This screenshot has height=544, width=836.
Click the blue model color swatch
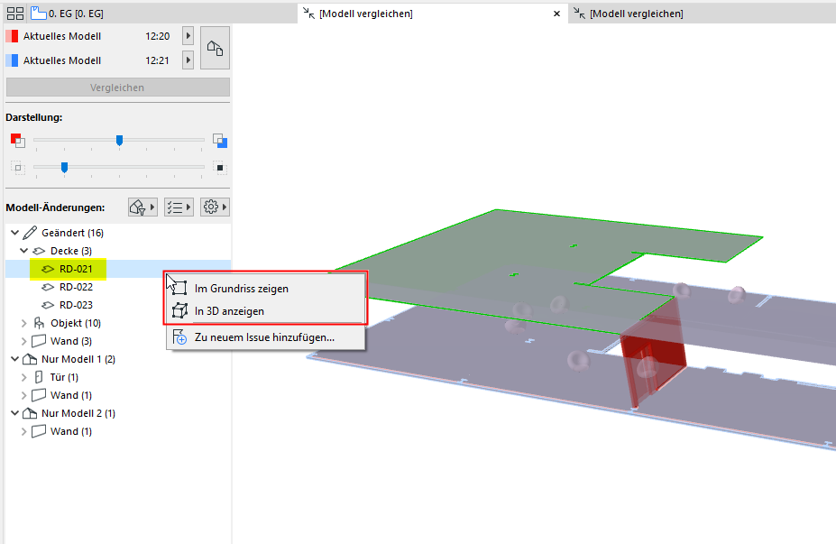click(x=12, y=60)
